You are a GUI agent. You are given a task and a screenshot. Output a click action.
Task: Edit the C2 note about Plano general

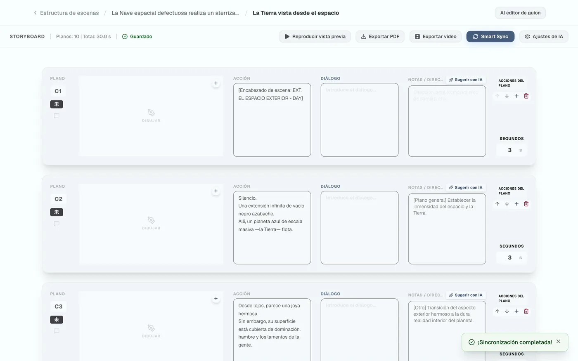pyautogui.click(x=447, y=229)
